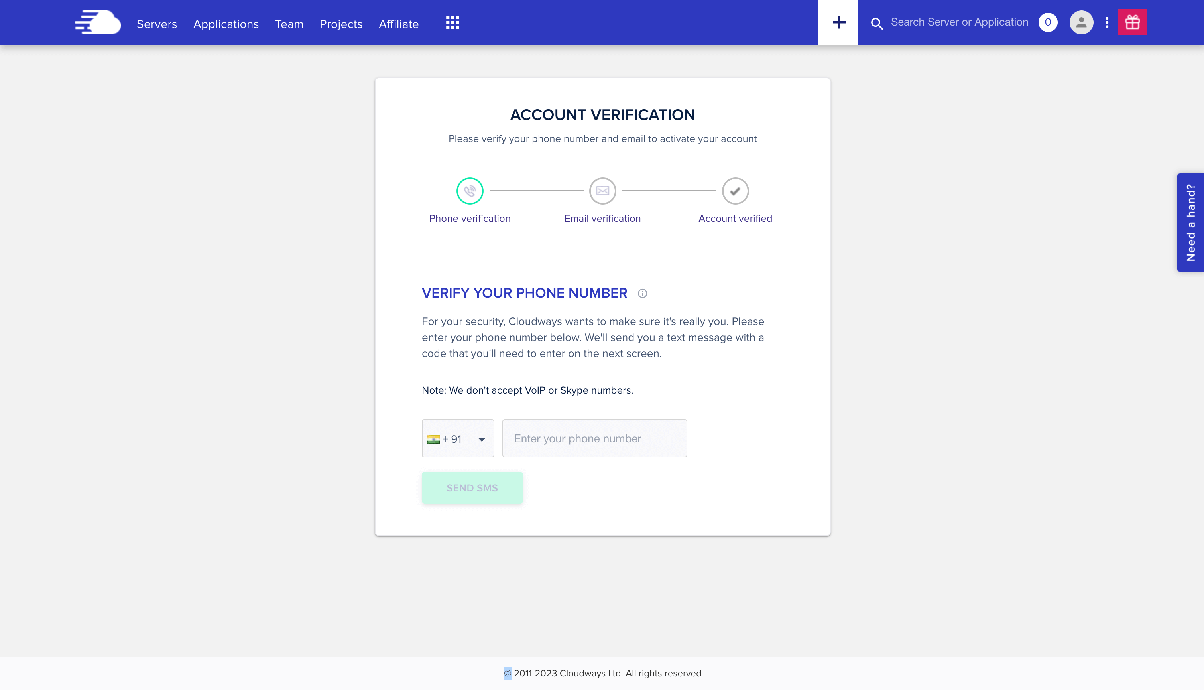This screenshot has width=1204, height=690.
Task: Click the gift/rewards box icon
Action: (1133, 22)
